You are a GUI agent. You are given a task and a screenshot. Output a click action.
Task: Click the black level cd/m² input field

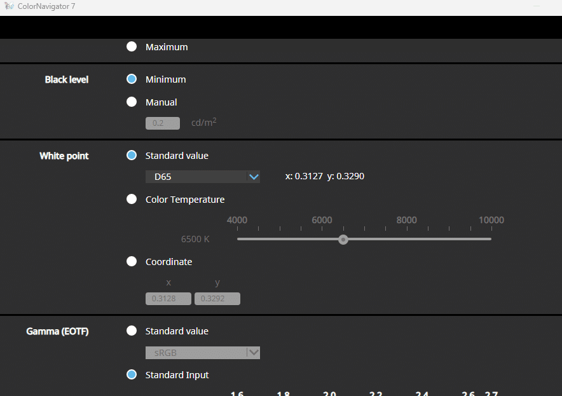pos(163,123)
